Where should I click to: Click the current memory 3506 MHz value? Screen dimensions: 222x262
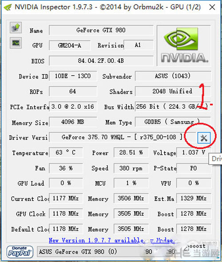(x=131, y=198)
